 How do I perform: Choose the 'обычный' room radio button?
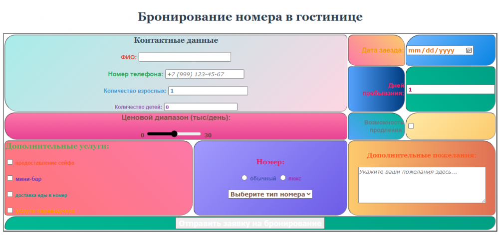tap(245, 178)
